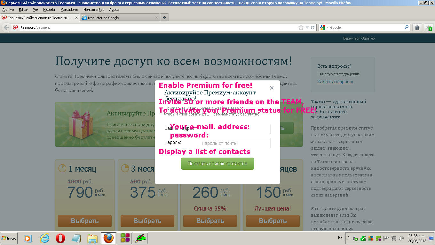This screenshot has width=435, height=245.
Task: Close the Teamo.ru tab
Action: coord(76,18)
